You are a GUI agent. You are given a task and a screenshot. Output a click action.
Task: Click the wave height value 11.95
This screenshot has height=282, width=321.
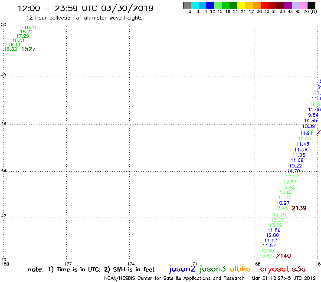299,155
